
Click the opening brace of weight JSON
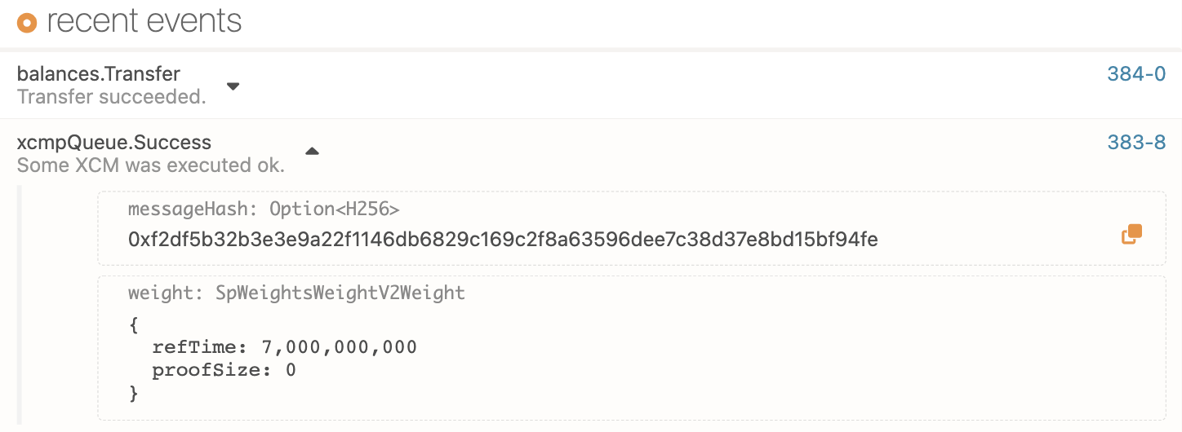point(134,324)
